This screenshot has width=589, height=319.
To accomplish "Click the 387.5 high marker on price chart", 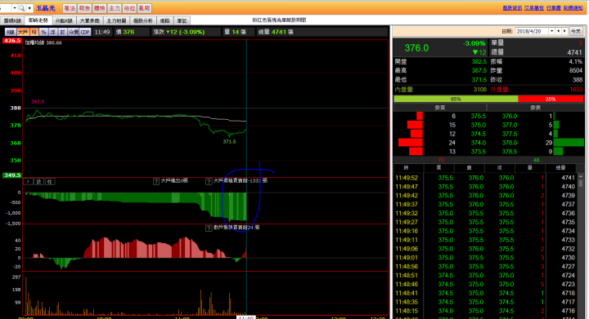I will point(38,102).
